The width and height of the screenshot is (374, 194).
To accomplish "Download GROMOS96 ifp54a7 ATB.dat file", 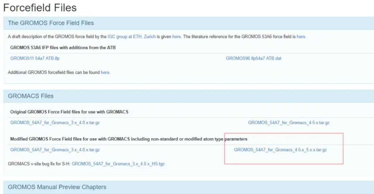I will (x=253, y=58).
